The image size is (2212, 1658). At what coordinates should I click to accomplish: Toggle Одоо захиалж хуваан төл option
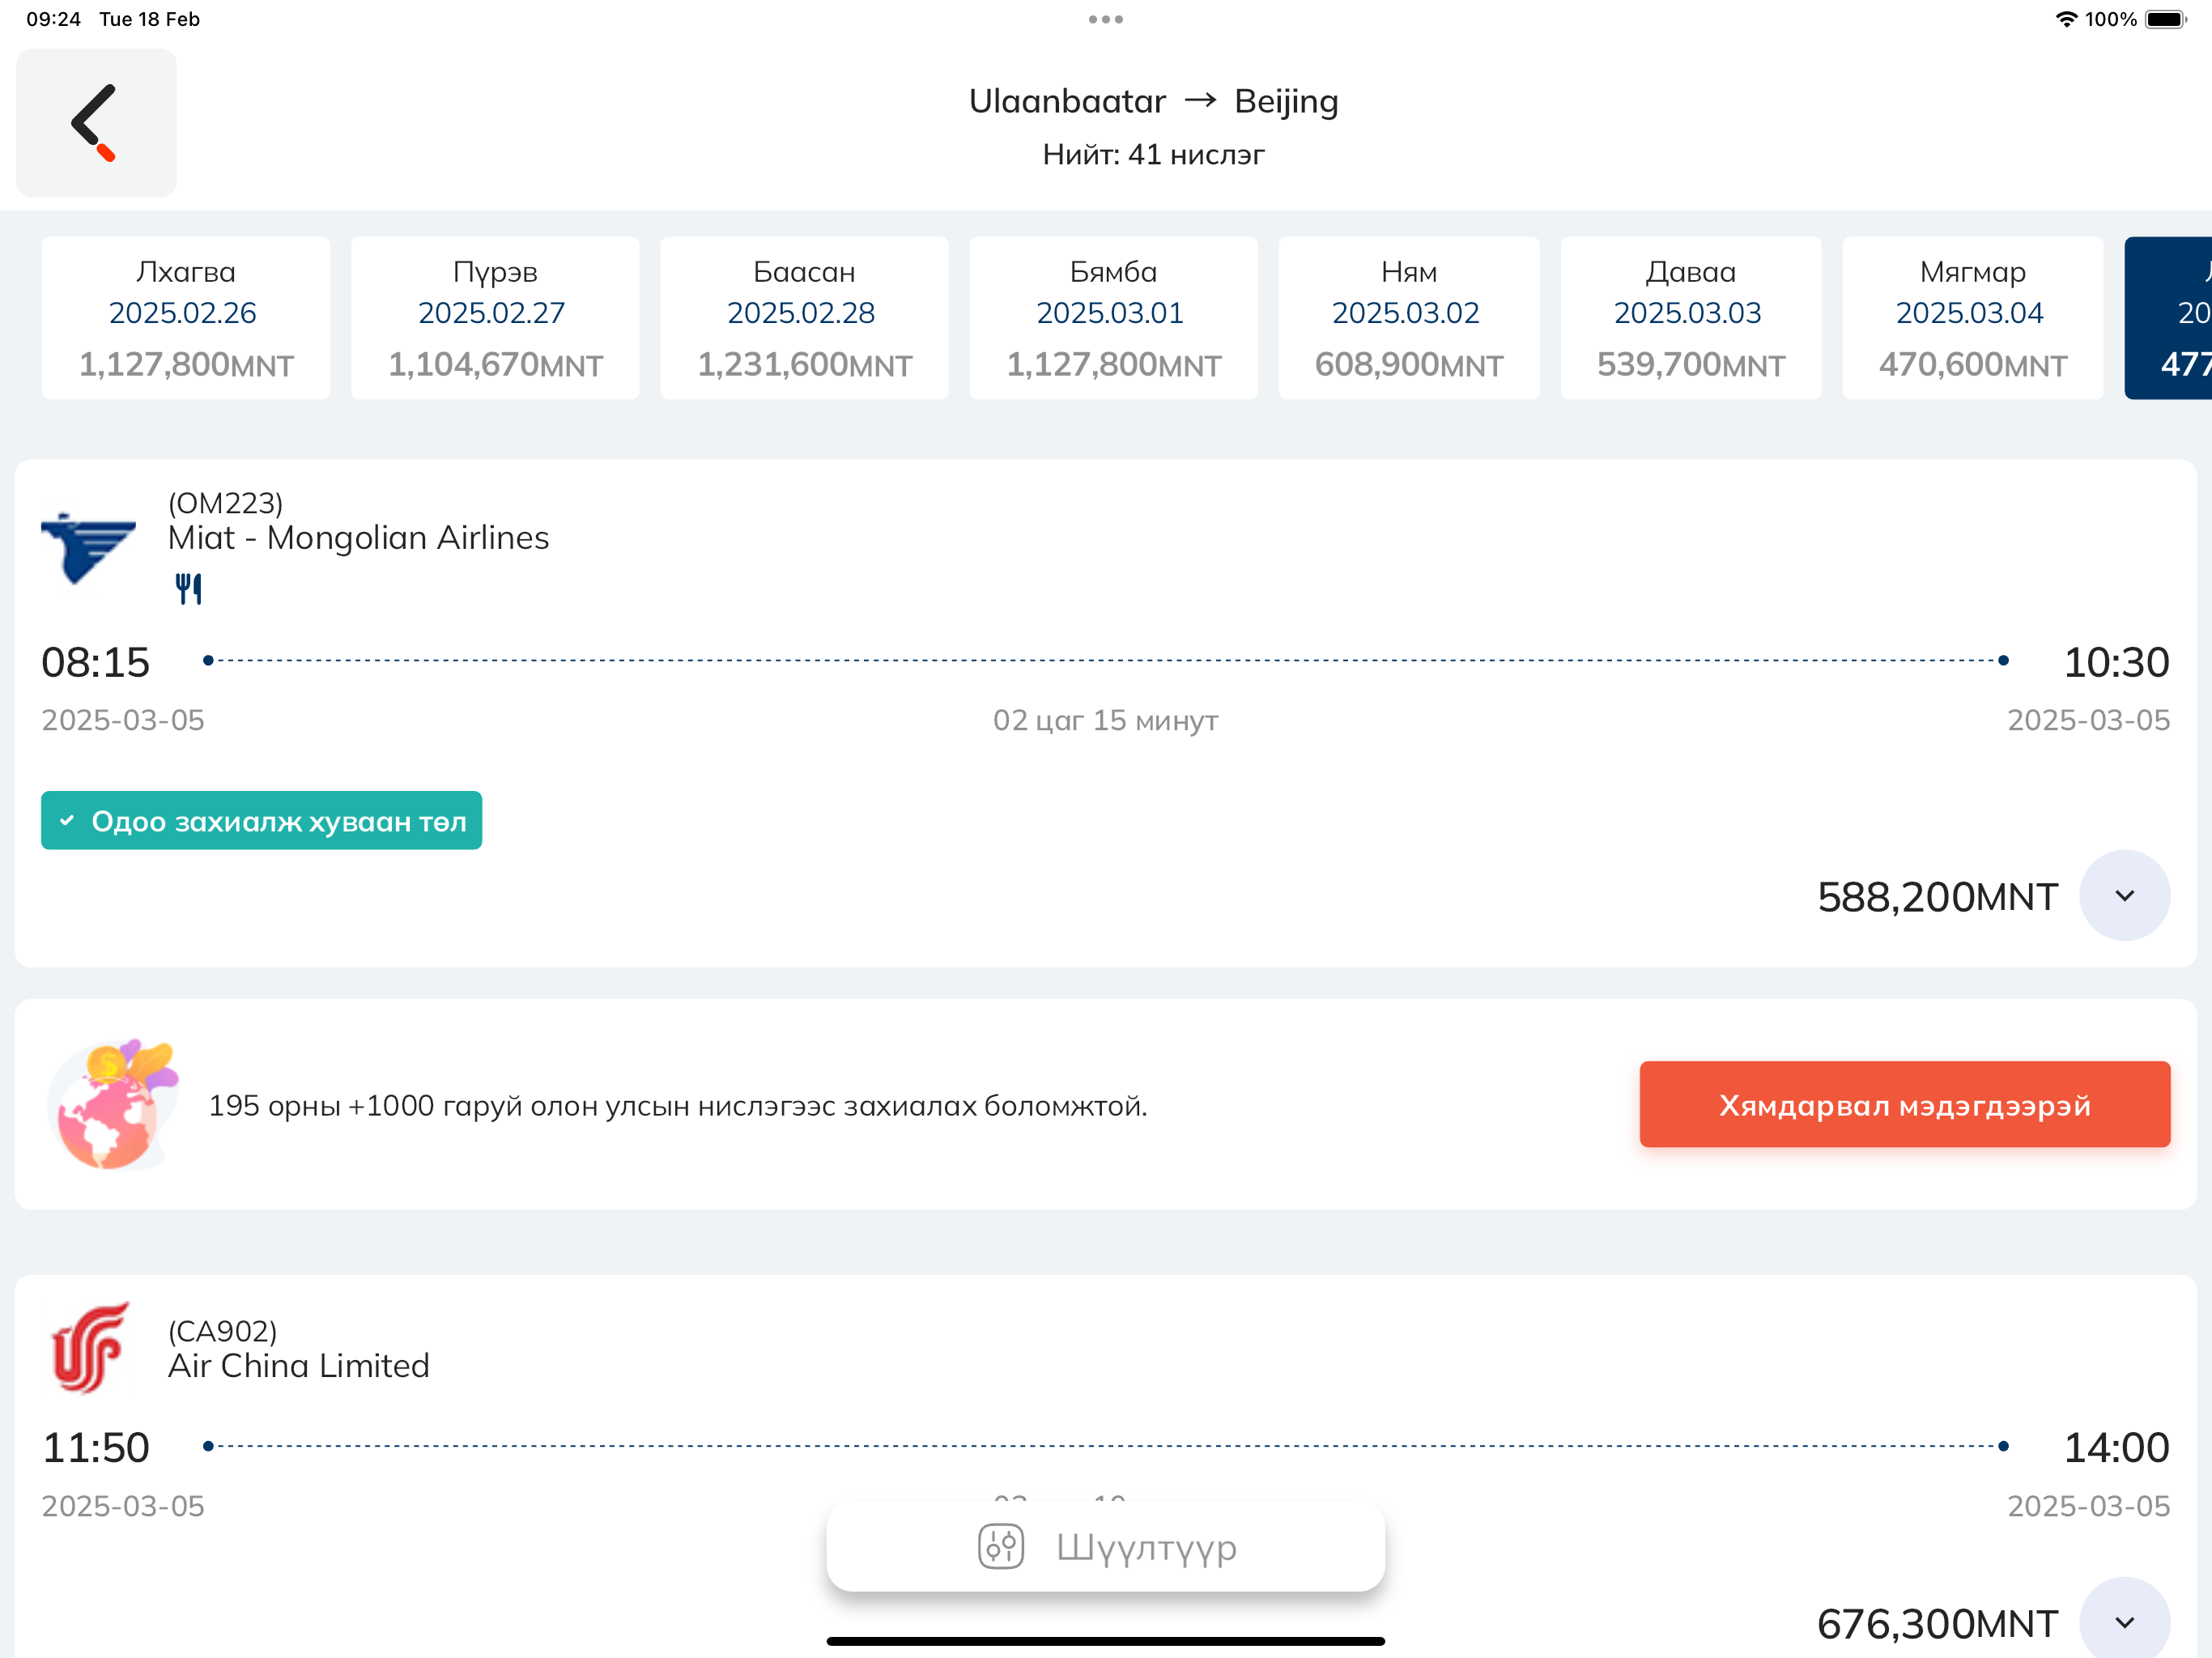261,820
